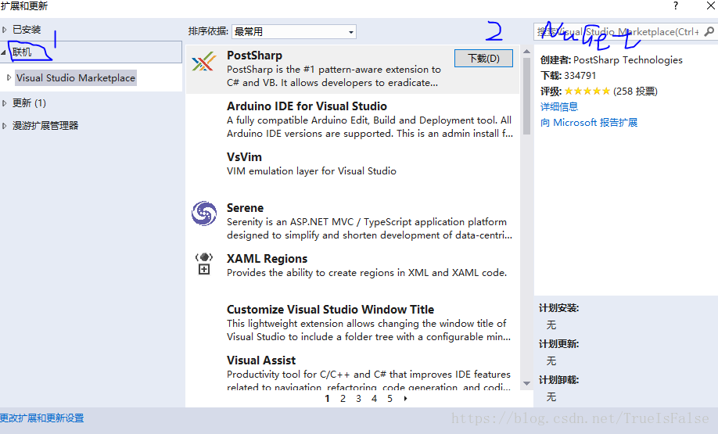Click 向 Microsoft 报告扩展 link

589,123
